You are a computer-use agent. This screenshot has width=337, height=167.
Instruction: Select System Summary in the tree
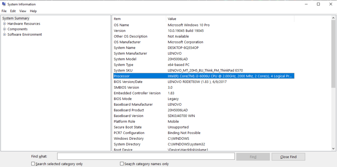[16, 18]
